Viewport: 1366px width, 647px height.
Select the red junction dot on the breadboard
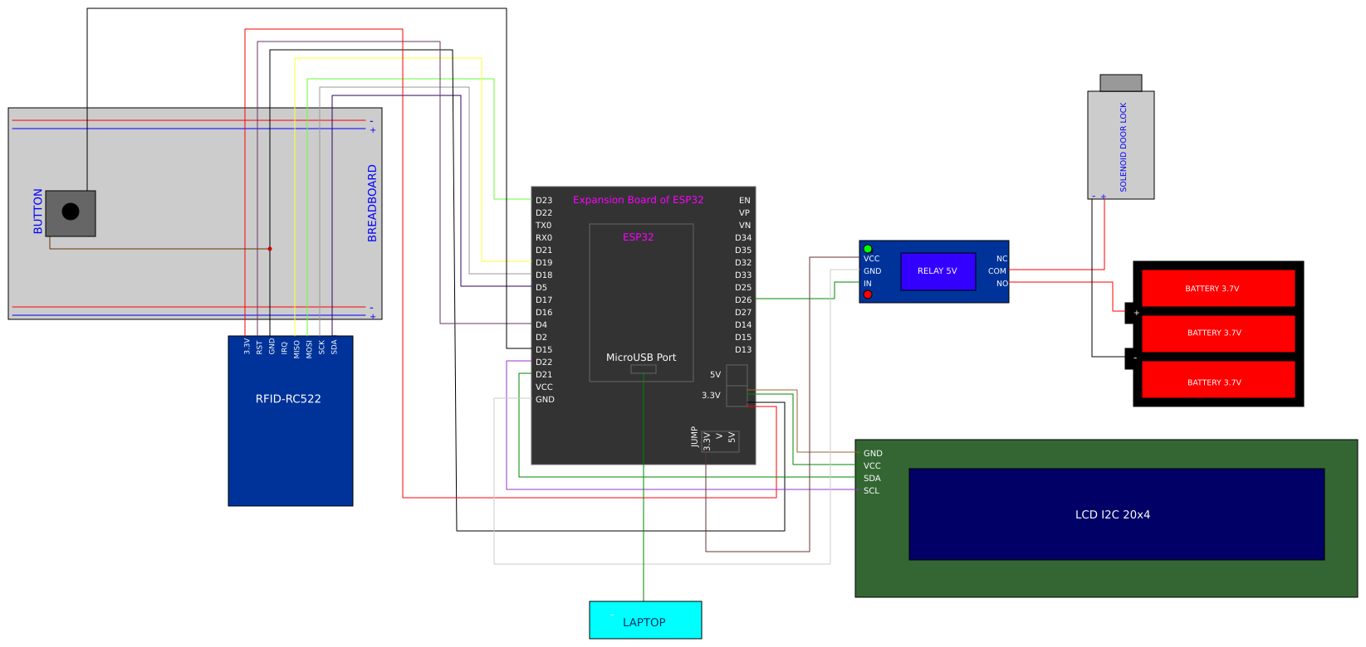pos(270,249)
